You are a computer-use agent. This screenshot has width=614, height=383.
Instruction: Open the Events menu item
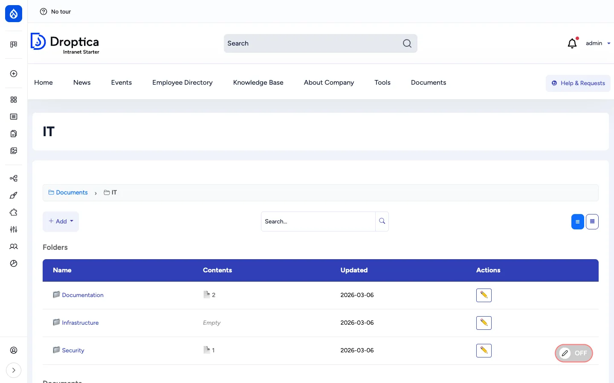tap(122, 83)
